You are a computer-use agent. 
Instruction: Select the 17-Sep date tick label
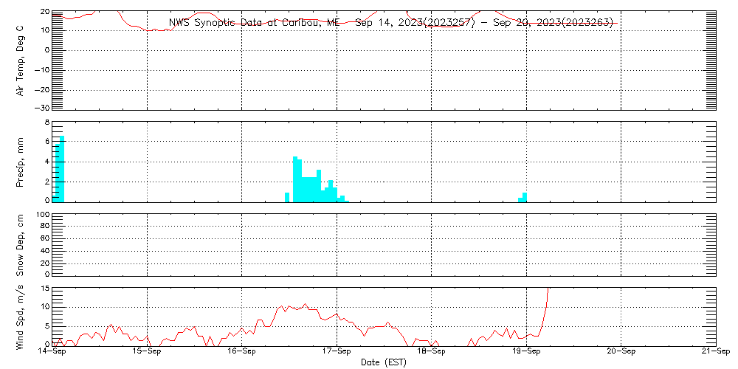337,353
